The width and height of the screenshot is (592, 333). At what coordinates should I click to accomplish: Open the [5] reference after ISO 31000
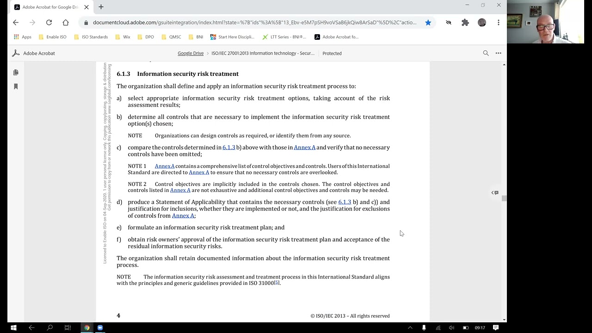coord(277,282)
